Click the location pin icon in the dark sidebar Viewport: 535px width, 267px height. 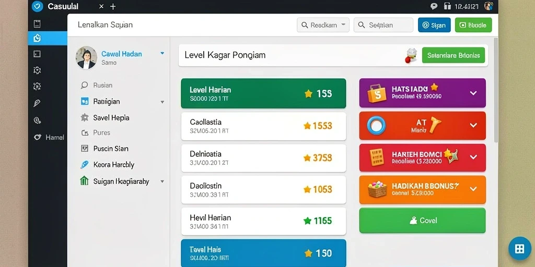pos(37,120)
